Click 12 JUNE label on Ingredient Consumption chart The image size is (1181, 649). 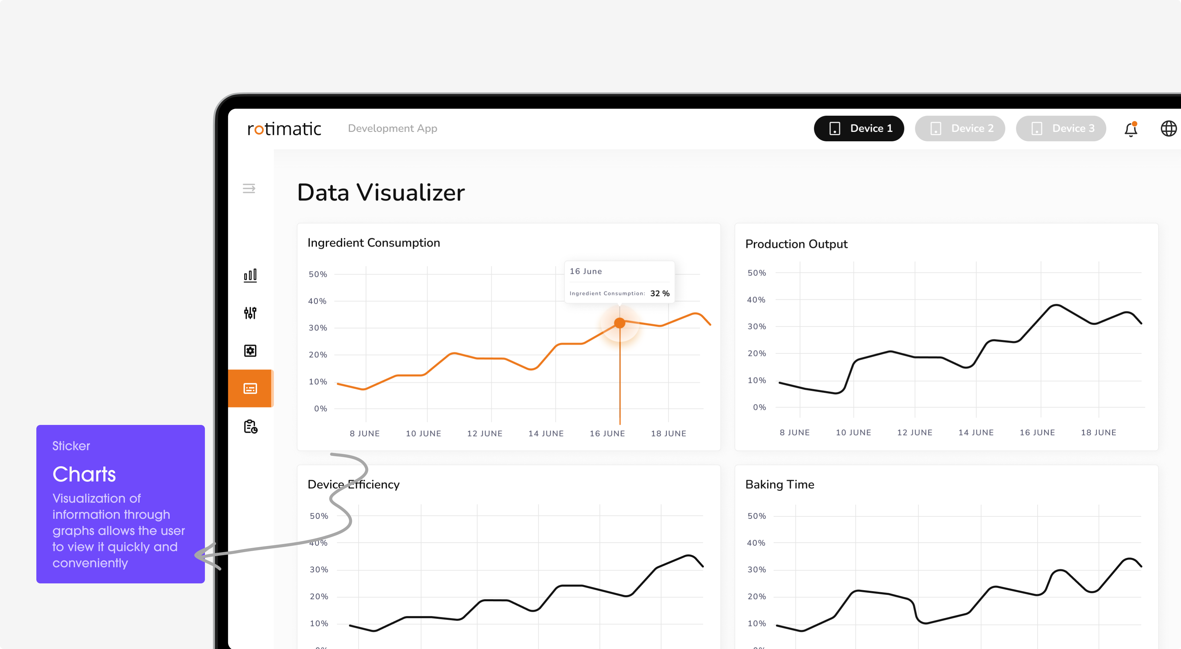[x=485, y=434]
